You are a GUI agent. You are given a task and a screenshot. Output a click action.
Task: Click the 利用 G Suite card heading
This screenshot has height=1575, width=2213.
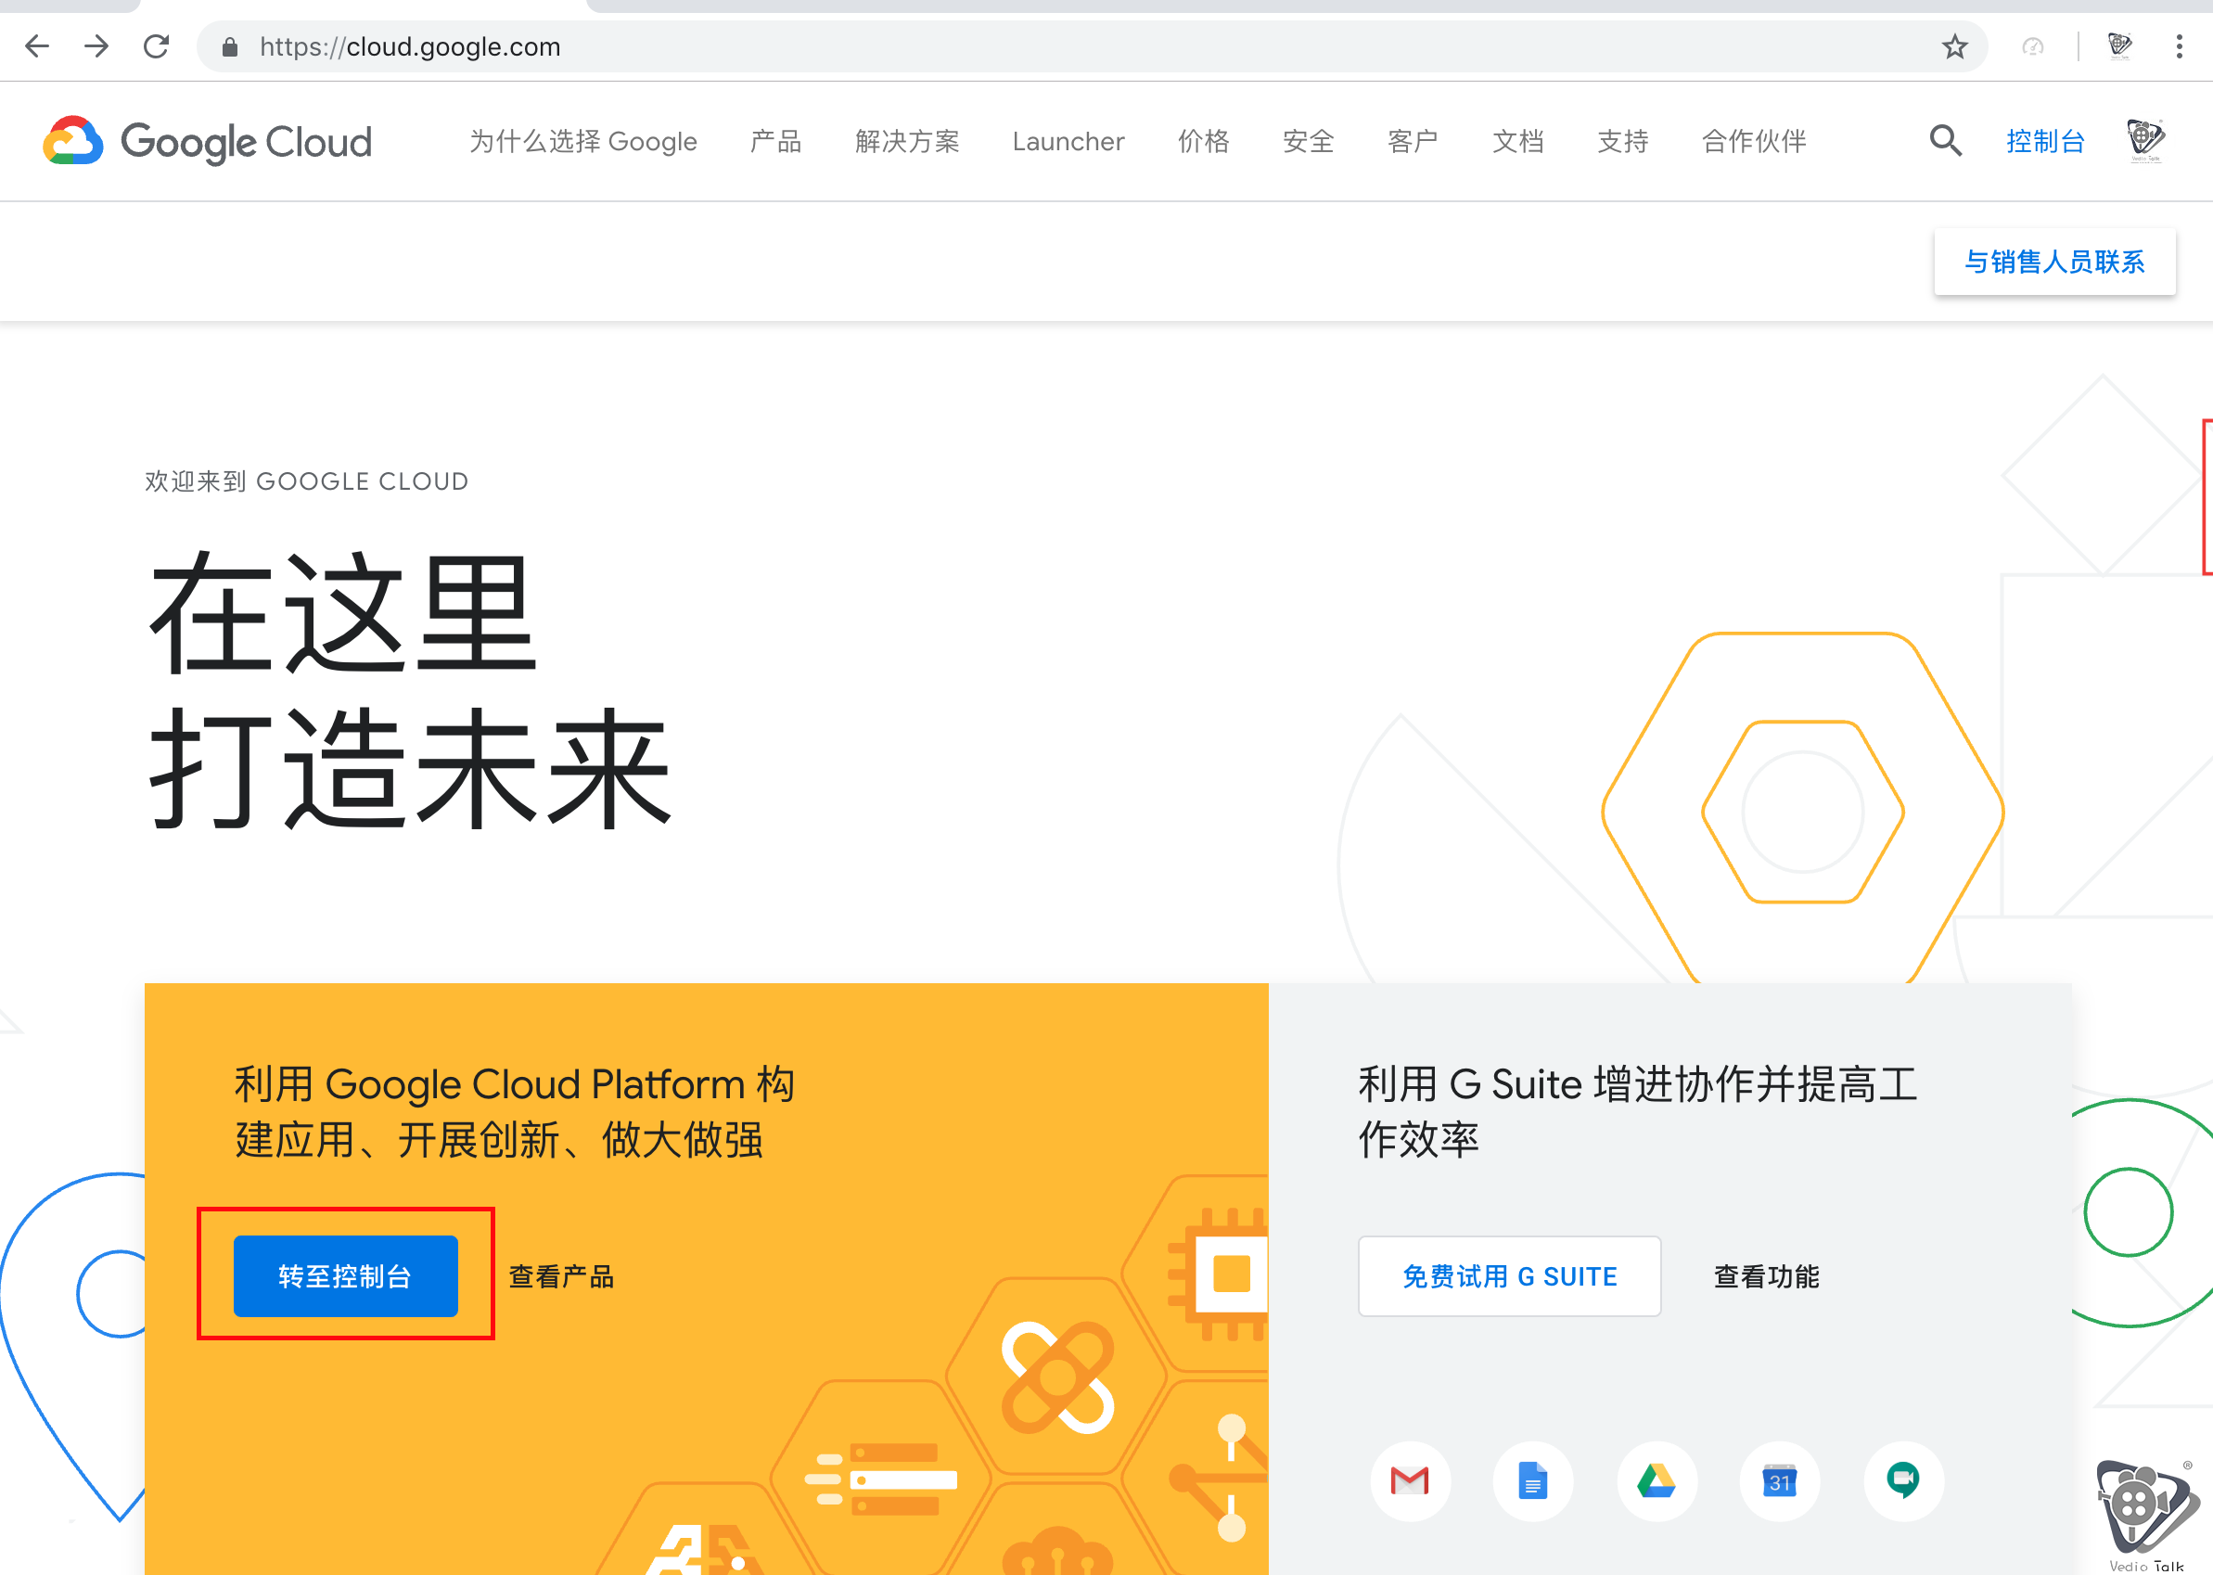click(1637, 1111)
